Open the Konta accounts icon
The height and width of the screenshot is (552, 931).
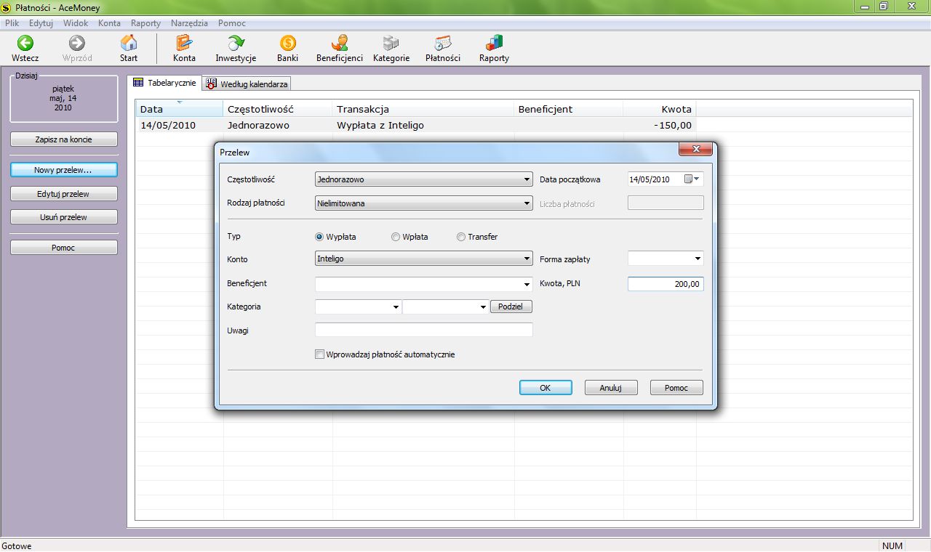(x=184, y=43)
